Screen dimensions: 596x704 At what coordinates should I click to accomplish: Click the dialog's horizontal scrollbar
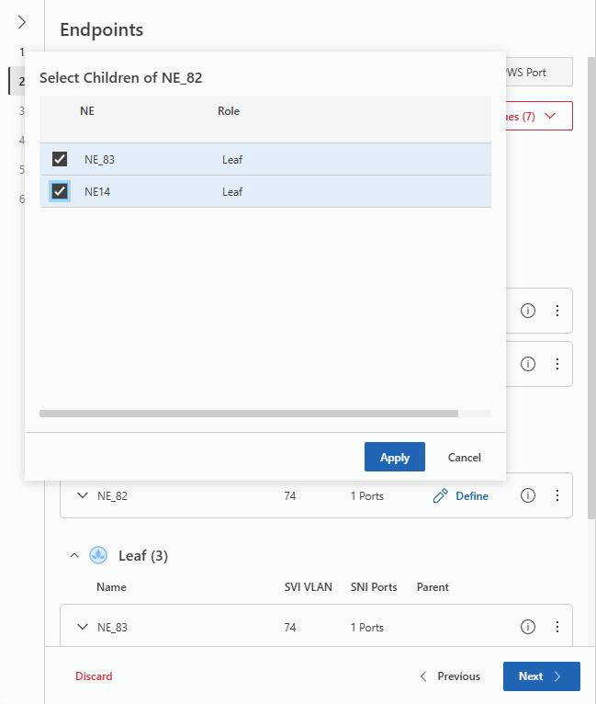[x=248, y=414]
